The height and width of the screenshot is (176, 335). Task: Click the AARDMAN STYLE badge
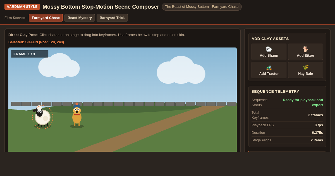[x=22, y=7]
